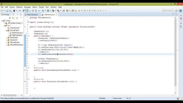Click the External Tools run icon
The height and width of the screenshot is (103, 183).
pos(58,11)
